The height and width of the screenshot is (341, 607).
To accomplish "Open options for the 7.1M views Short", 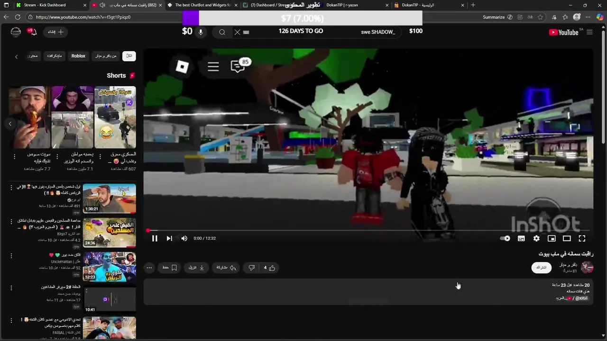I will pyautogui.click(x=57, y=156).
